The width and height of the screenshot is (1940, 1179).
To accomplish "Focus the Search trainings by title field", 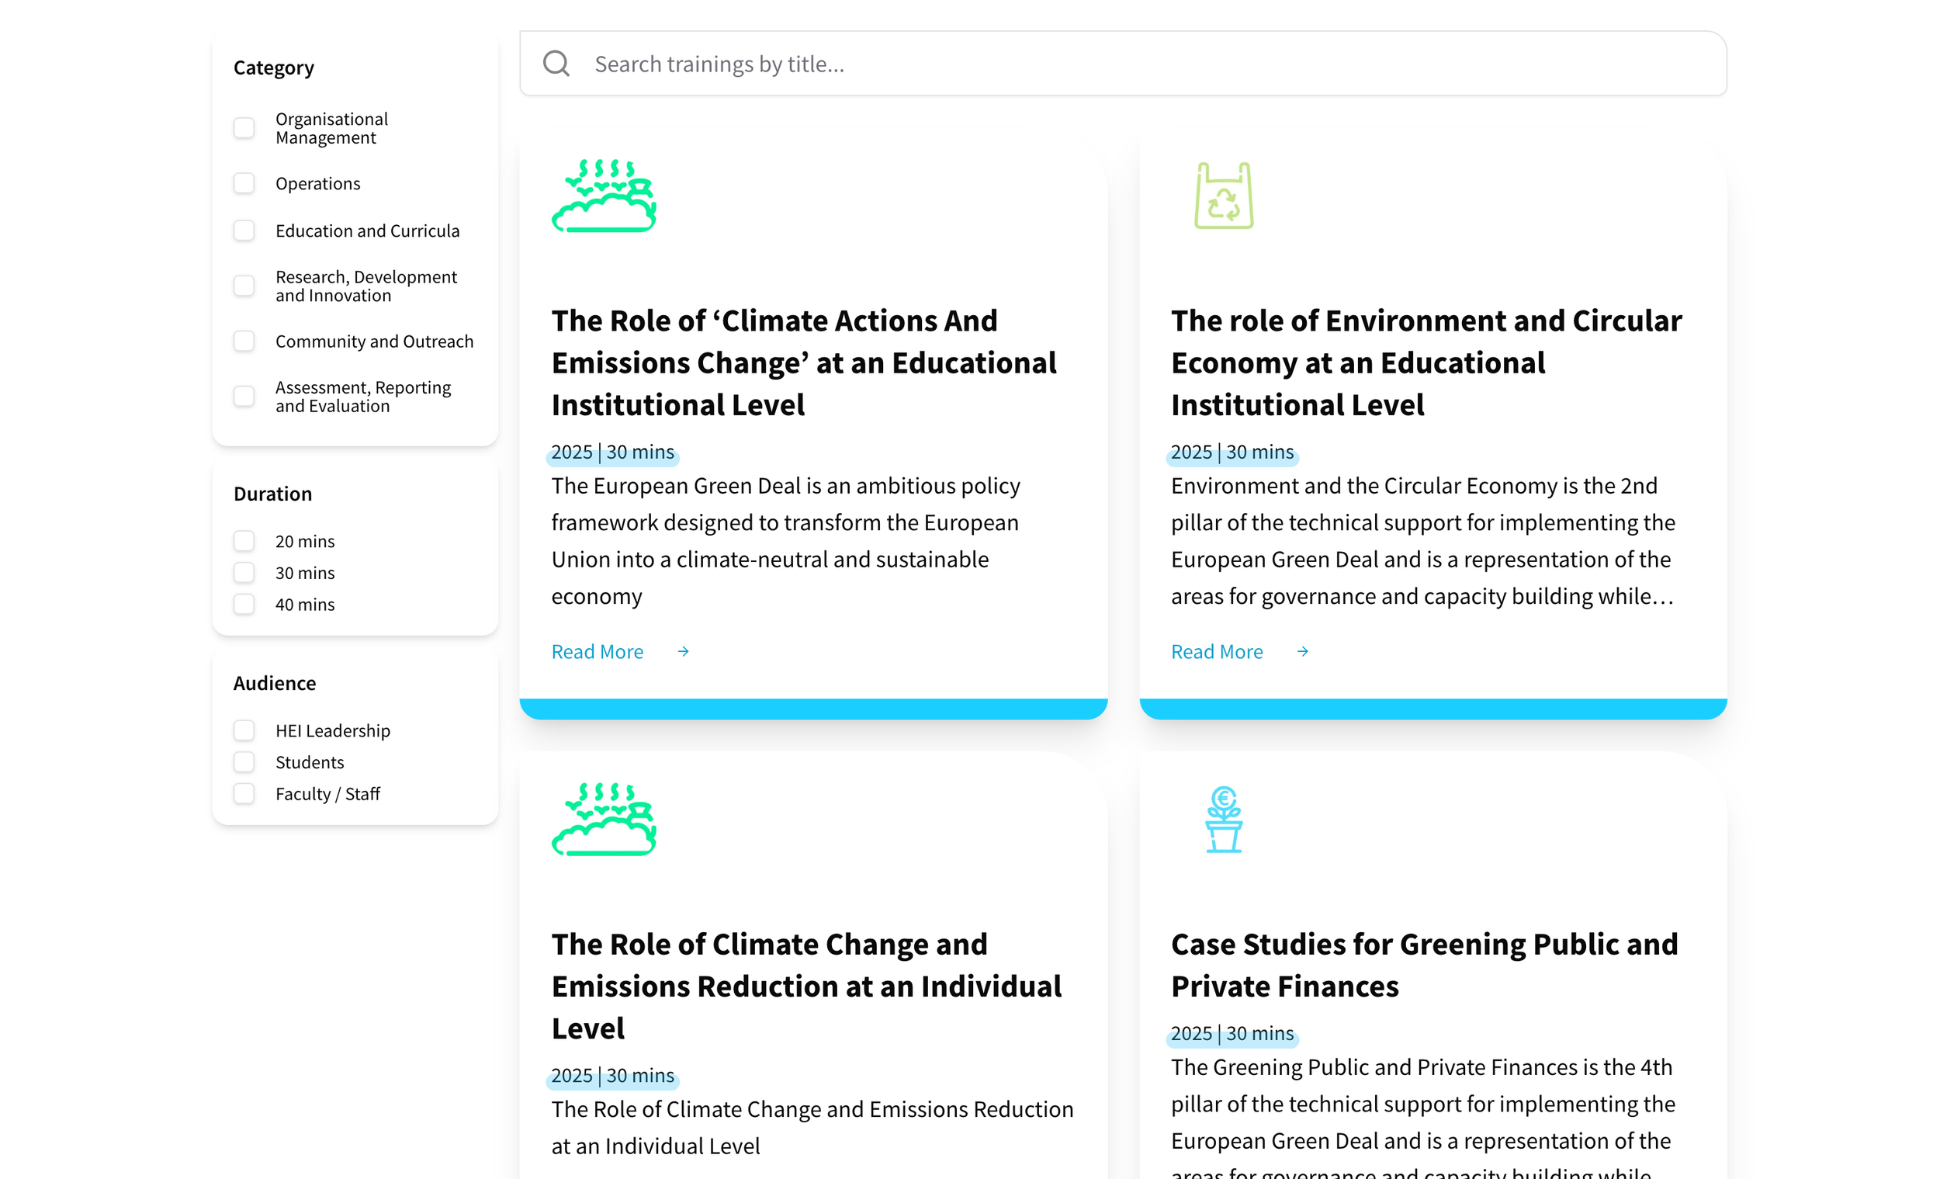I will pyautogui.click(x=1102, y=64).
